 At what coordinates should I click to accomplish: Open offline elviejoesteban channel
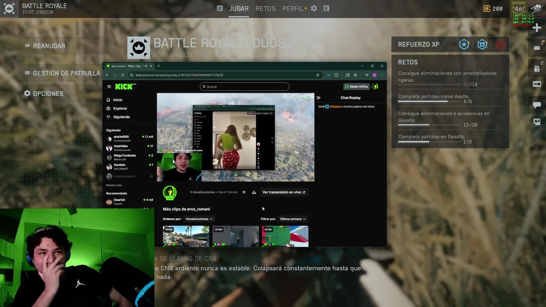coord(130,176)
